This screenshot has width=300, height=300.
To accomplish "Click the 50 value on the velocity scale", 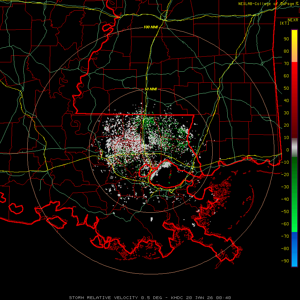I will (x=286, y=88).
